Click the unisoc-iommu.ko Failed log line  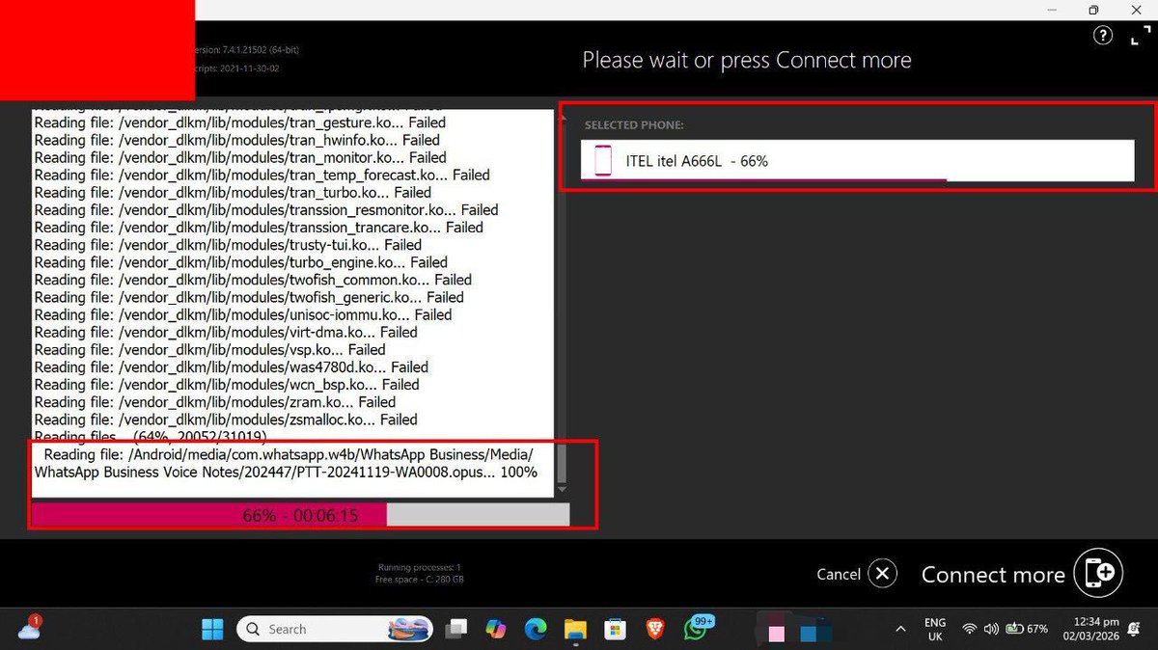tap(243, 314)
